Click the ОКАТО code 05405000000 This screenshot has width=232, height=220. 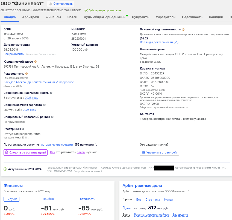pyautogui.click(x=160, y=78)
